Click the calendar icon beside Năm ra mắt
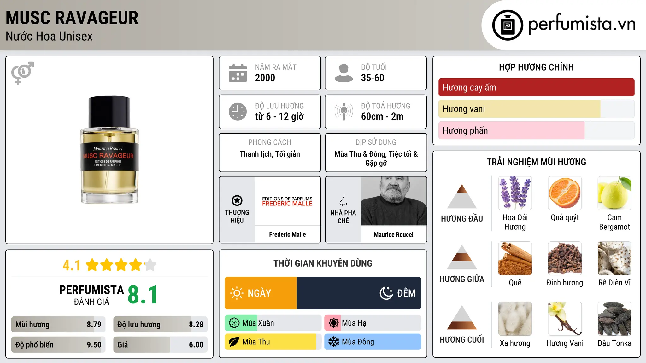 [238, 73]
